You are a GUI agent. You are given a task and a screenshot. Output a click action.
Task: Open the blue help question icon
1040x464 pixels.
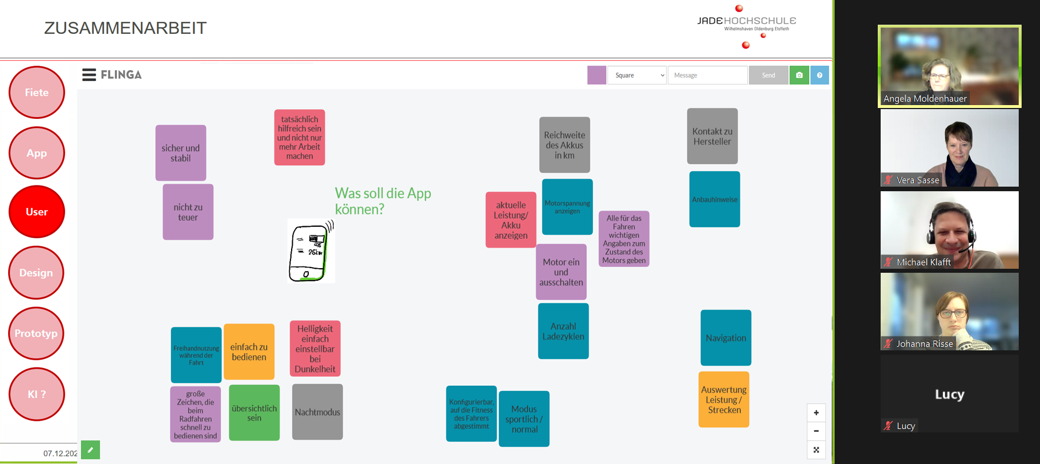(820, 75)
